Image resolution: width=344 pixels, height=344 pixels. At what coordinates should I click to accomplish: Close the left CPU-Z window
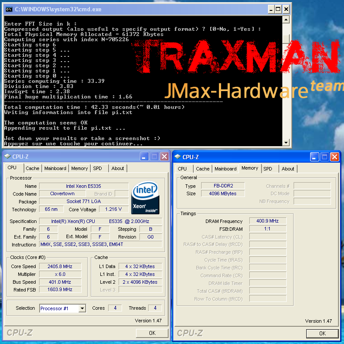pos(164,157)
